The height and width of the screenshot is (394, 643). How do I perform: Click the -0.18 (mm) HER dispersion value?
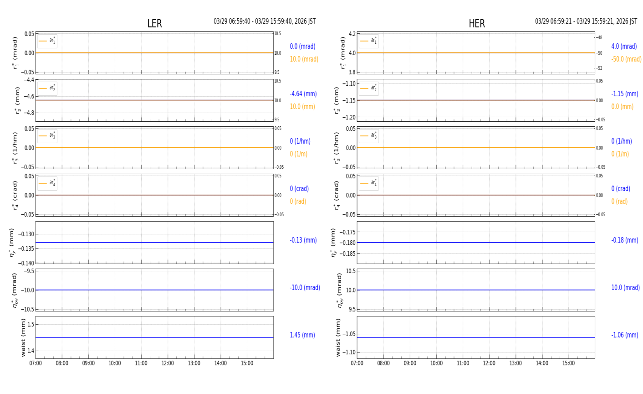624,240
